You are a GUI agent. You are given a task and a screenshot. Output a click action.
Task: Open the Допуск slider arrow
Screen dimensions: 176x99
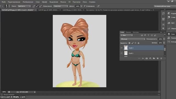pos(81,6)
